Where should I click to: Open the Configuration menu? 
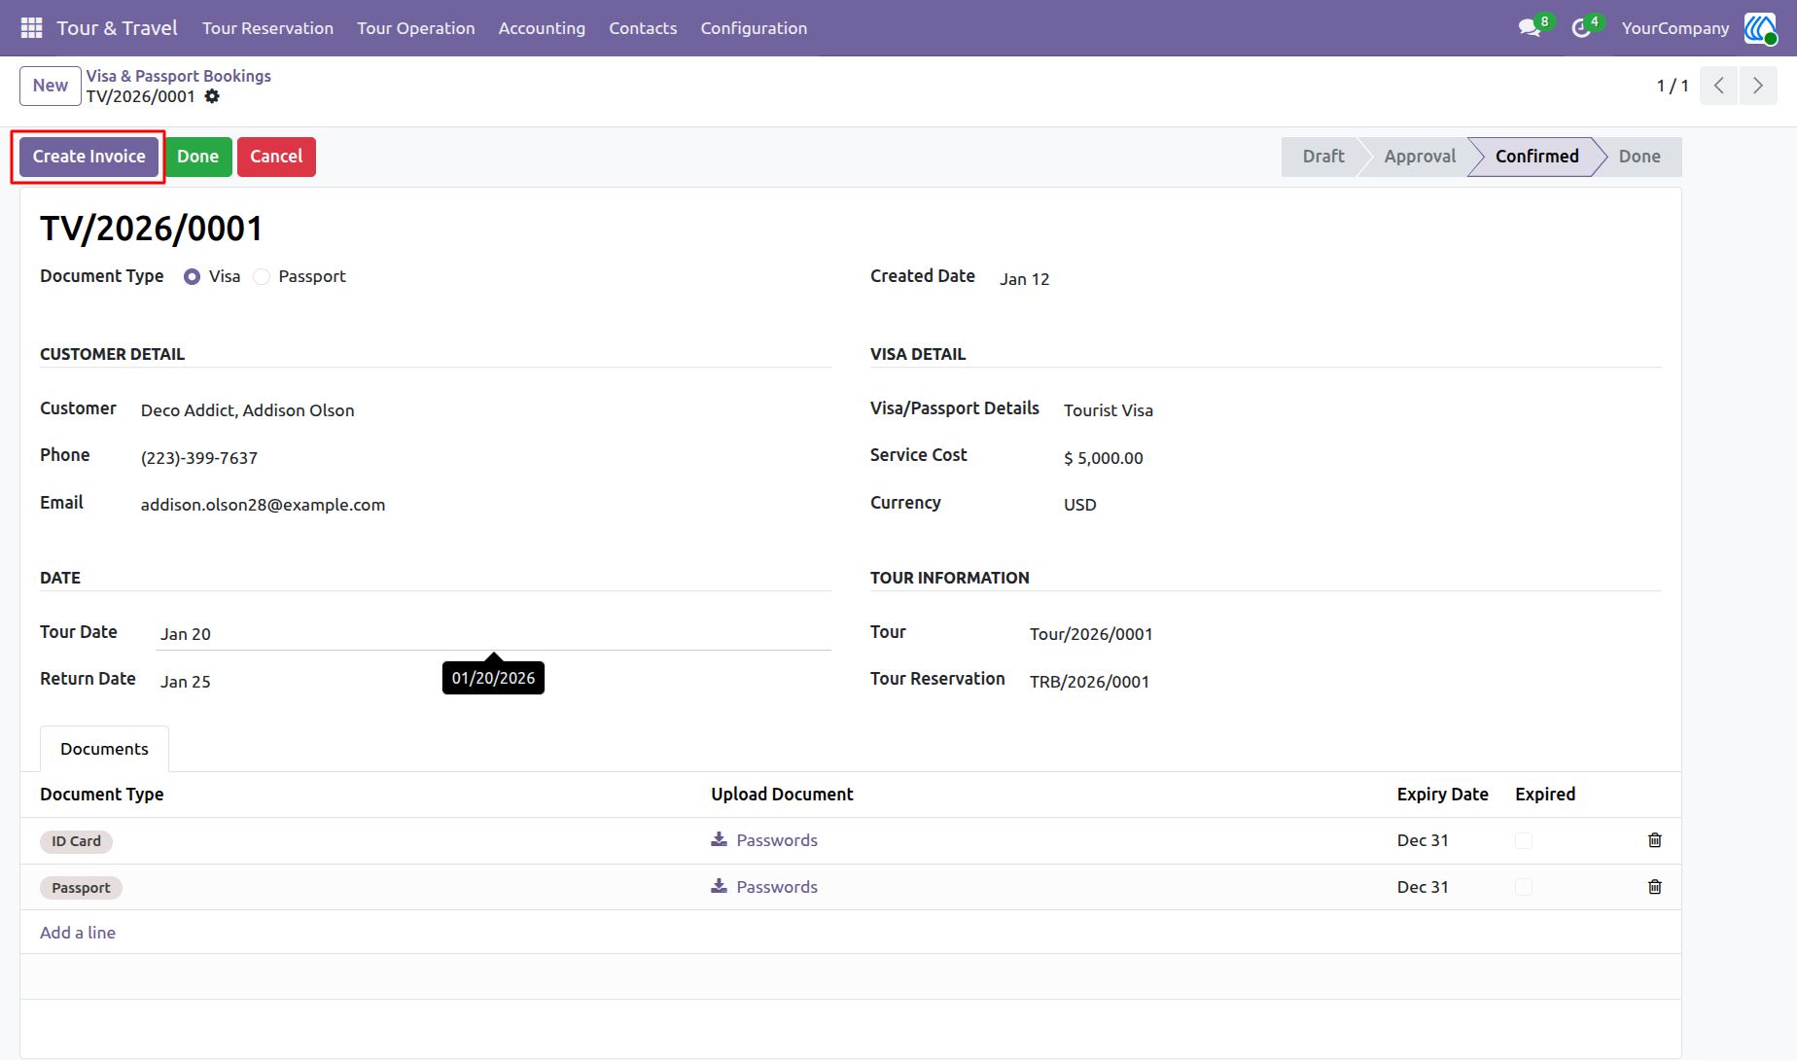[754, 28]
